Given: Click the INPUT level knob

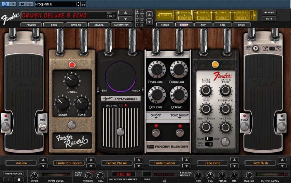Looking at the screenshot, I should click(34, 175).
